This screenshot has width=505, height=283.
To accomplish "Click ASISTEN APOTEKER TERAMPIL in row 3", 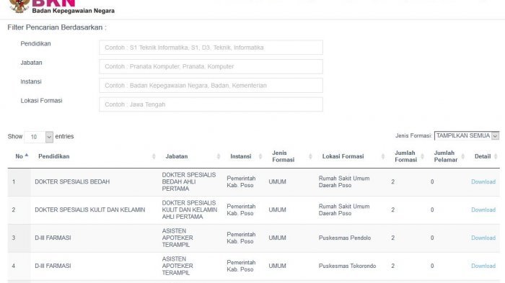I will [177, 238].
